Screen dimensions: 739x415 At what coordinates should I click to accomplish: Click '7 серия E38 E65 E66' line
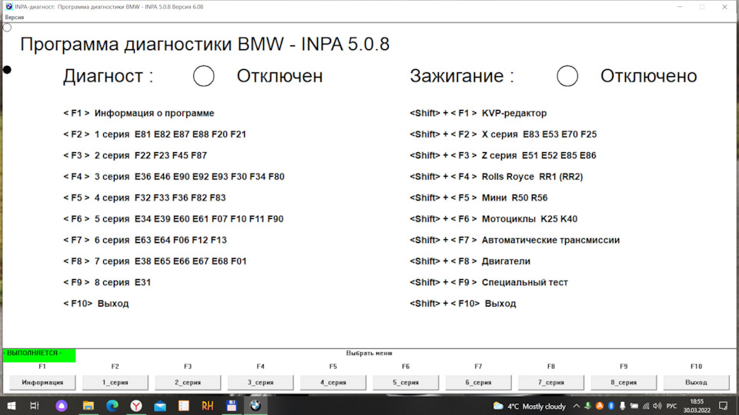click(155, 261)
